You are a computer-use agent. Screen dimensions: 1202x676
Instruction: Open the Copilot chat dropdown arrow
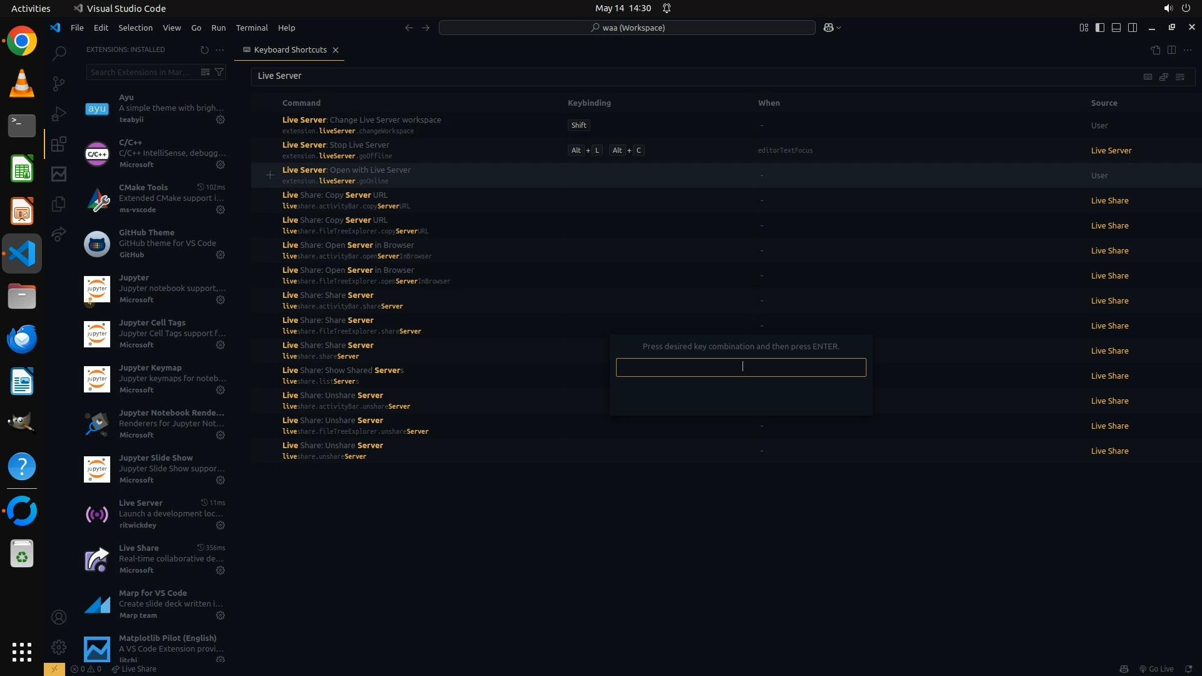[839, 28]
